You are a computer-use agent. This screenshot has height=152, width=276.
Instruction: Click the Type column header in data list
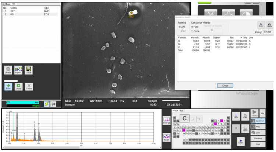tap(46, 8)
